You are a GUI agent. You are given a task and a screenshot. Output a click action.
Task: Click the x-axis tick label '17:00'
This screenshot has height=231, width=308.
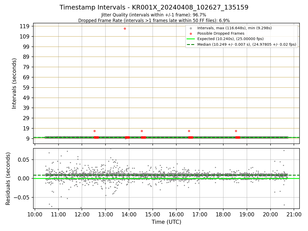[200, 214]
